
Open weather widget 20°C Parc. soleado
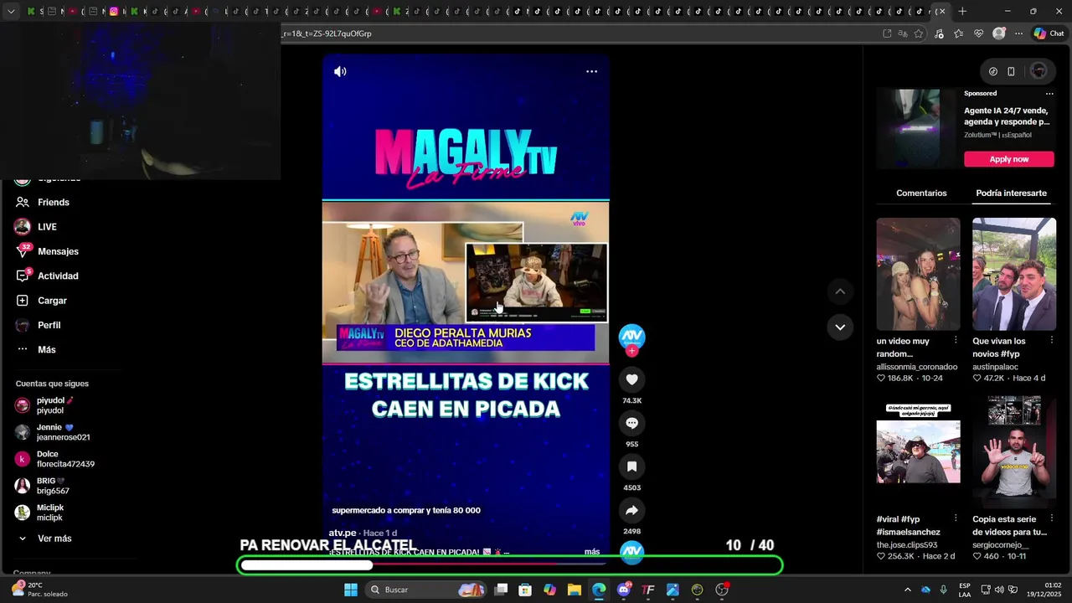click(39, 590)
